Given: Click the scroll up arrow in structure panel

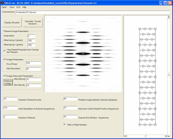Looking at the screenshot, I should 169,17.
